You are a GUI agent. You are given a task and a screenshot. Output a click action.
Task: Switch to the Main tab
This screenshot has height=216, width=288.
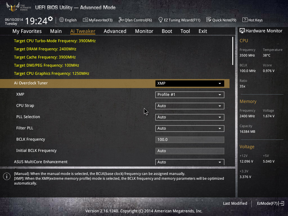(x=56, y=31)
